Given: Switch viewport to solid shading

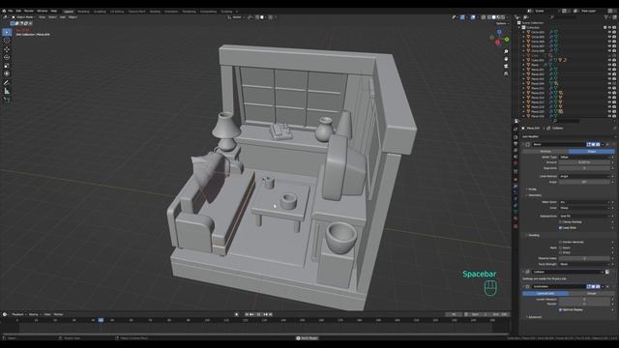Looking at the screenshot, I should tap(494, 17).
